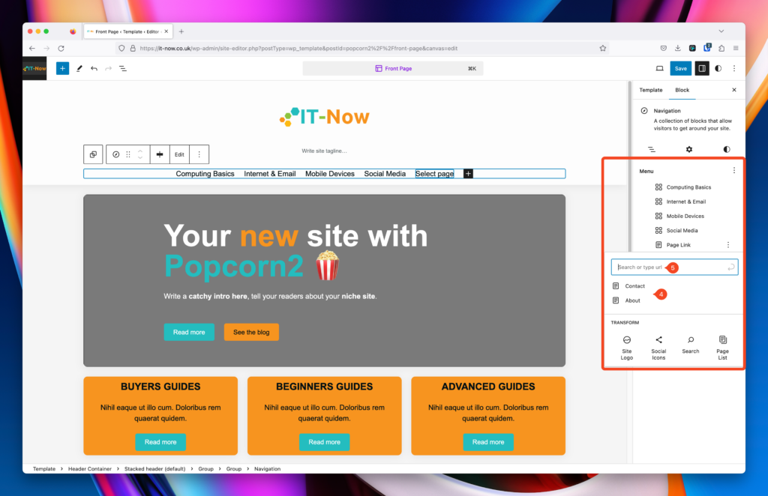Bookmark this page with the star icon
The width and height of the screenshot is (768, 496).
point(603,49)
